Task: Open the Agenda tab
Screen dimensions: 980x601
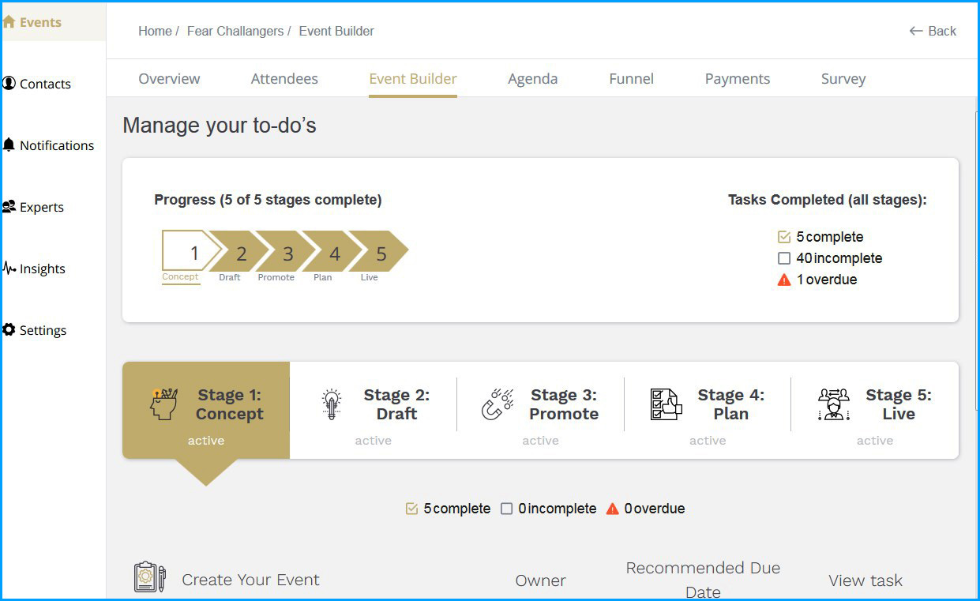Action: point(532,79)
